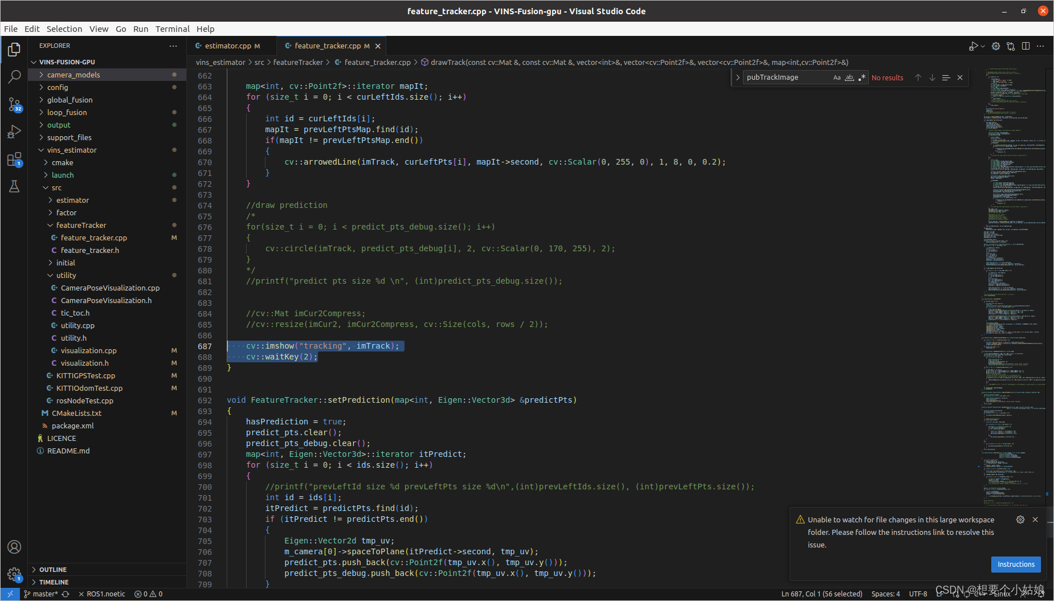This screenshot has width=1054, height=601.
Task: Open the Extensions view
Action: [14, 160]
